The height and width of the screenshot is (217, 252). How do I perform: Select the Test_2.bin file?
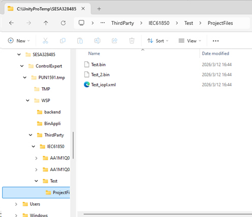(100, 75)
